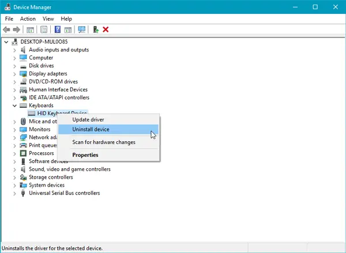Image resolution: width=346 pixels, height=253 pixels.
Task: Expand the Disk drives category arrow
Action: coord(14,66)
